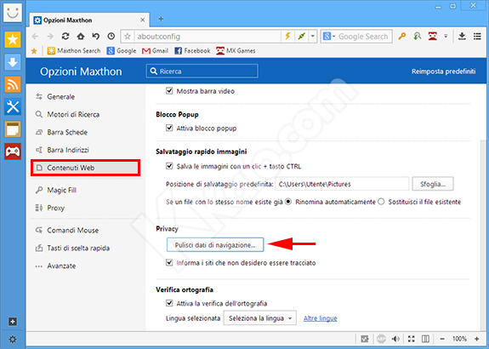Toggle Salva le immagini con un clic checkbox
This screenshot has width=489, height=349.
click(x=169, y=166)
